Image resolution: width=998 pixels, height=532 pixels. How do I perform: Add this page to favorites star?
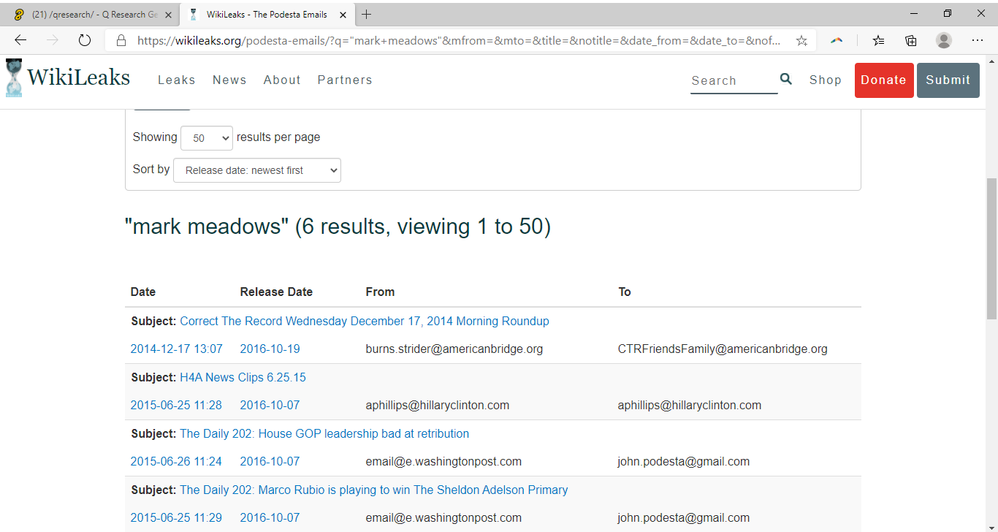tap(801, 41)
